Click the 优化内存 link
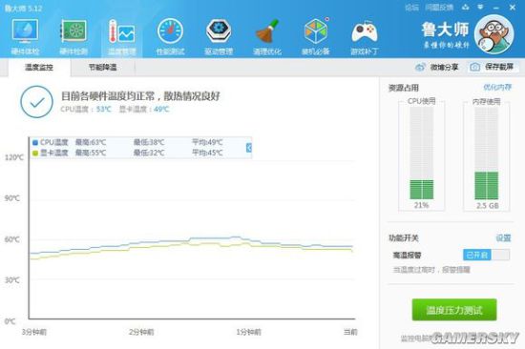 (497, 88)
